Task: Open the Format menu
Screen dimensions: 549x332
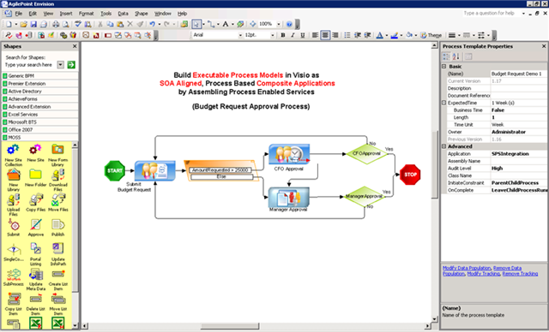Action: (86, 14)
